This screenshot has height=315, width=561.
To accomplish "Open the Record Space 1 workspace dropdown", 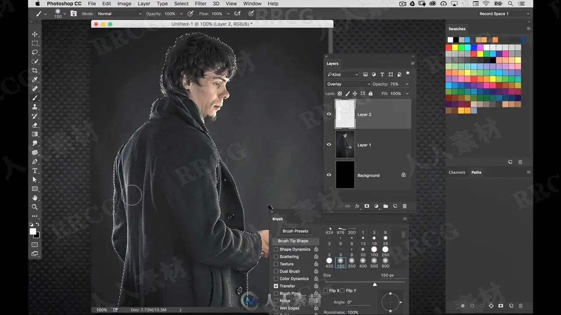I will pos(504,14).
